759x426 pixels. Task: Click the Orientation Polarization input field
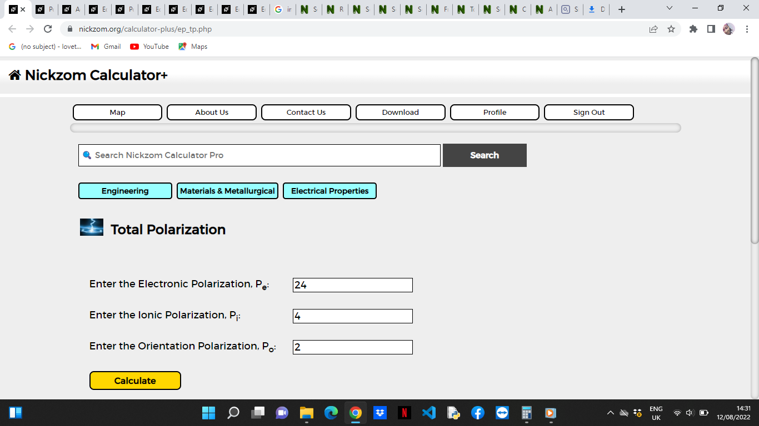[353, 347]
